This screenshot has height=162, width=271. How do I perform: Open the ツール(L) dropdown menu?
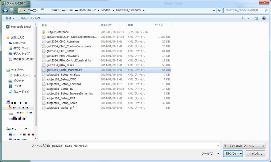(x=210, y=154)
